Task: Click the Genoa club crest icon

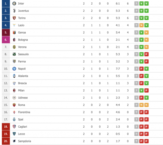Action: point(14,33)
